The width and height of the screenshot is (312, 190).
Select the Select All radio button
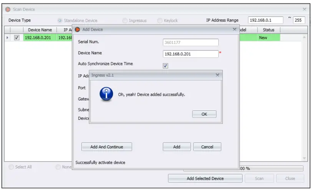tap(11, 167)
